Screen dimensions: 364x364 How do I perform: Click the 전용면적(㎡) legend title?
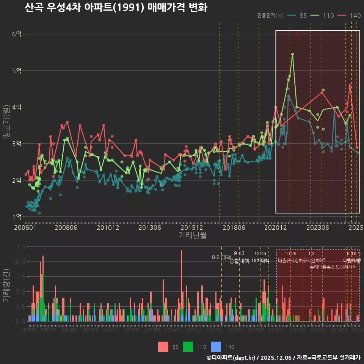(270, 16)
